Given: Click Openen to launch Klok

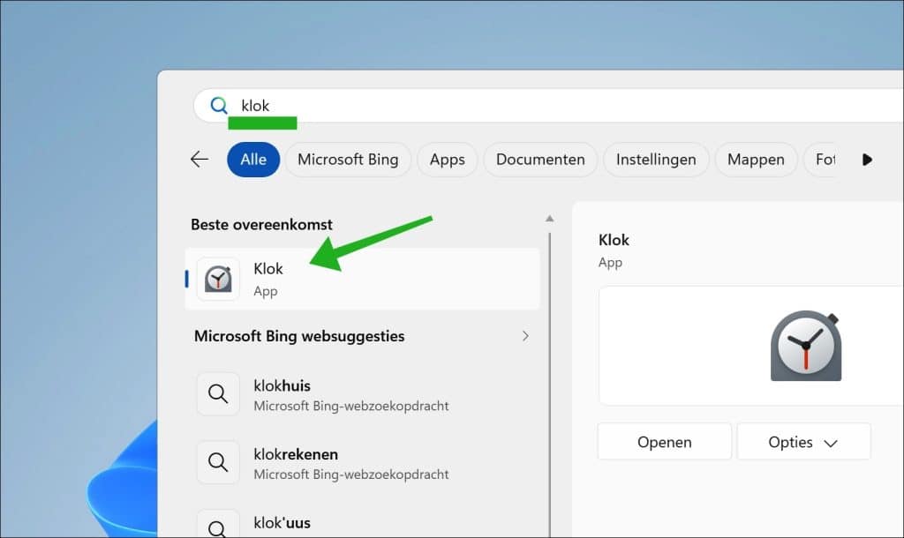Looking at the screenshot, I should [x=664, y=442].
